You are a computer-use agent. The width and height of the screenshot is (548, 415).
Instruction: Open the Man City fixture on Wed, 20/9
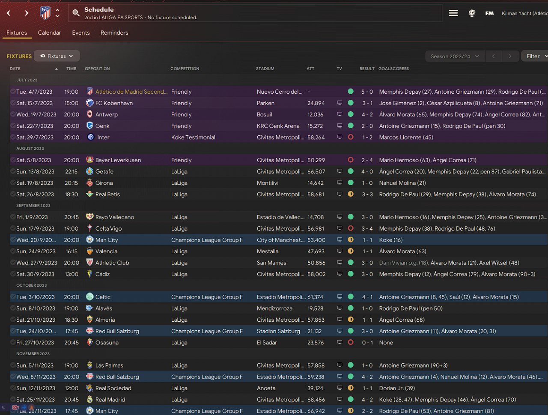[107, 240]
